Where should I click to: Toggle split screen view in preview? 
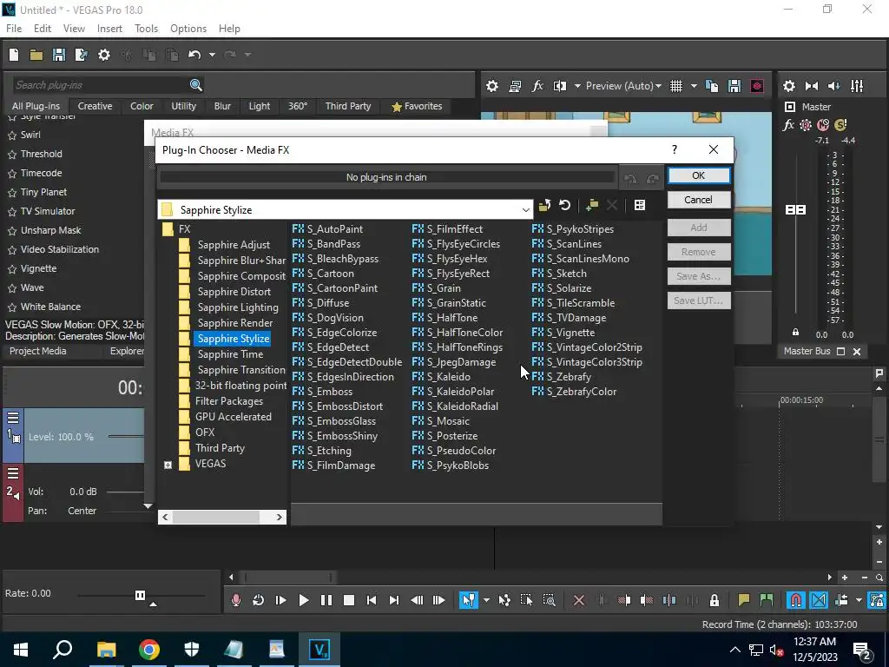coord(560,86)
